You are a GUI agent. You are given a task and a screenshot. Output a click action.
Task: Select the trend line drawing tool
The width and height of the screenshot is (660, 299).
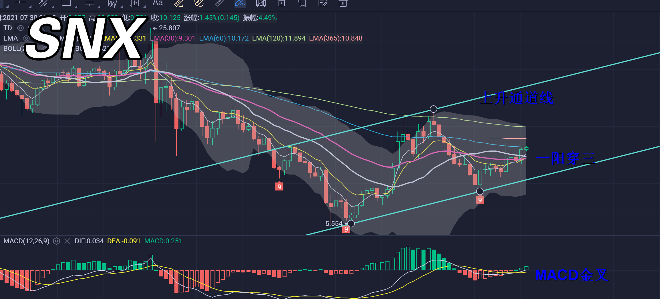43,3
